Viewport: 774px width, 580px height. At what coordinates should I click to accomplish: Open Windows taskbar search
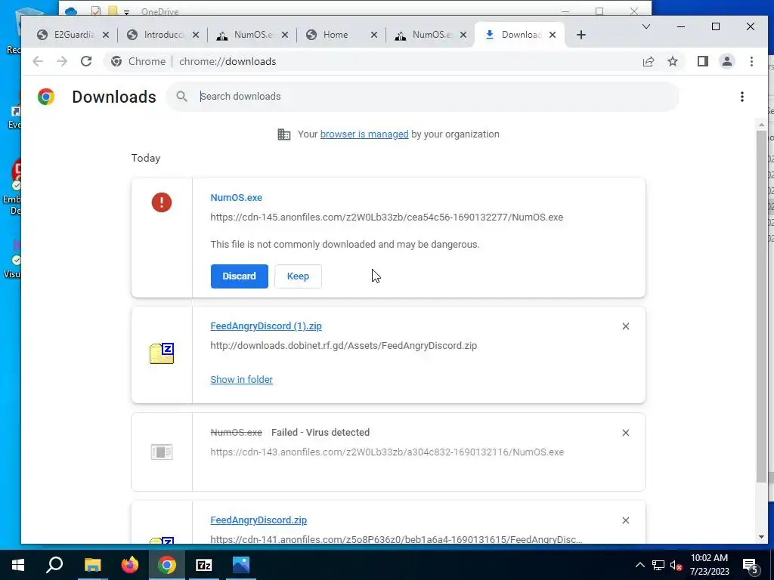click(54, 565)
